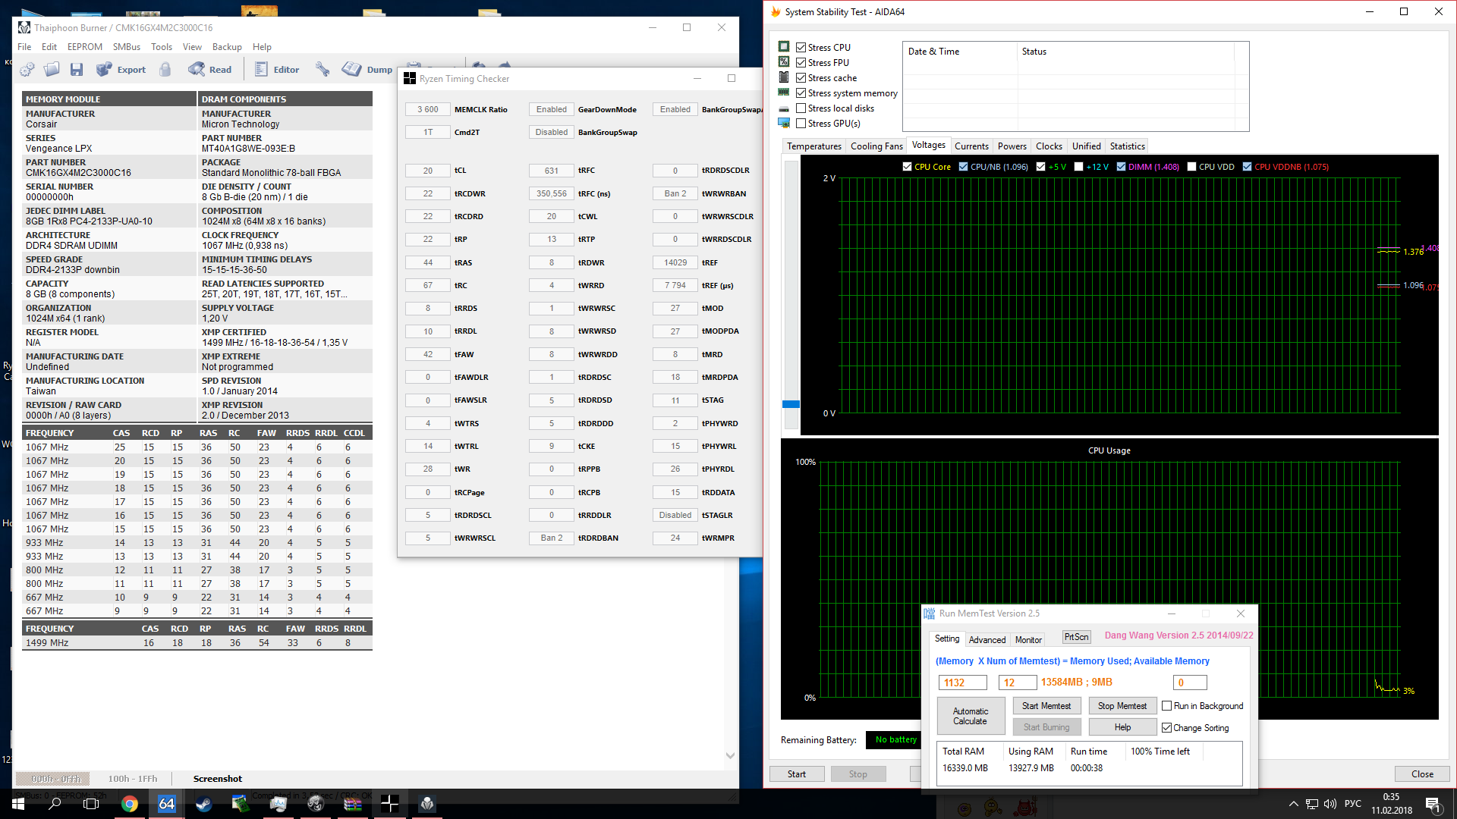Click the Dump book icon
Screen dimensions: 1457x819
point(352,70)
